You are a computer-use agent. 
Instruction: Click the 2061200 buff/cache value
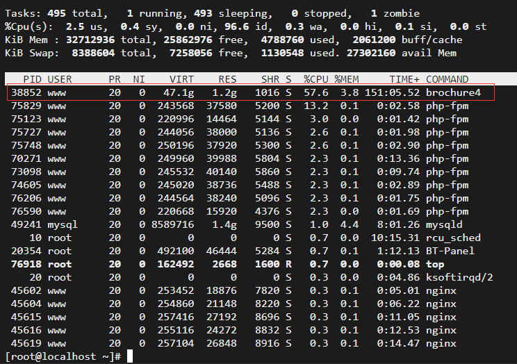[374, 40]
